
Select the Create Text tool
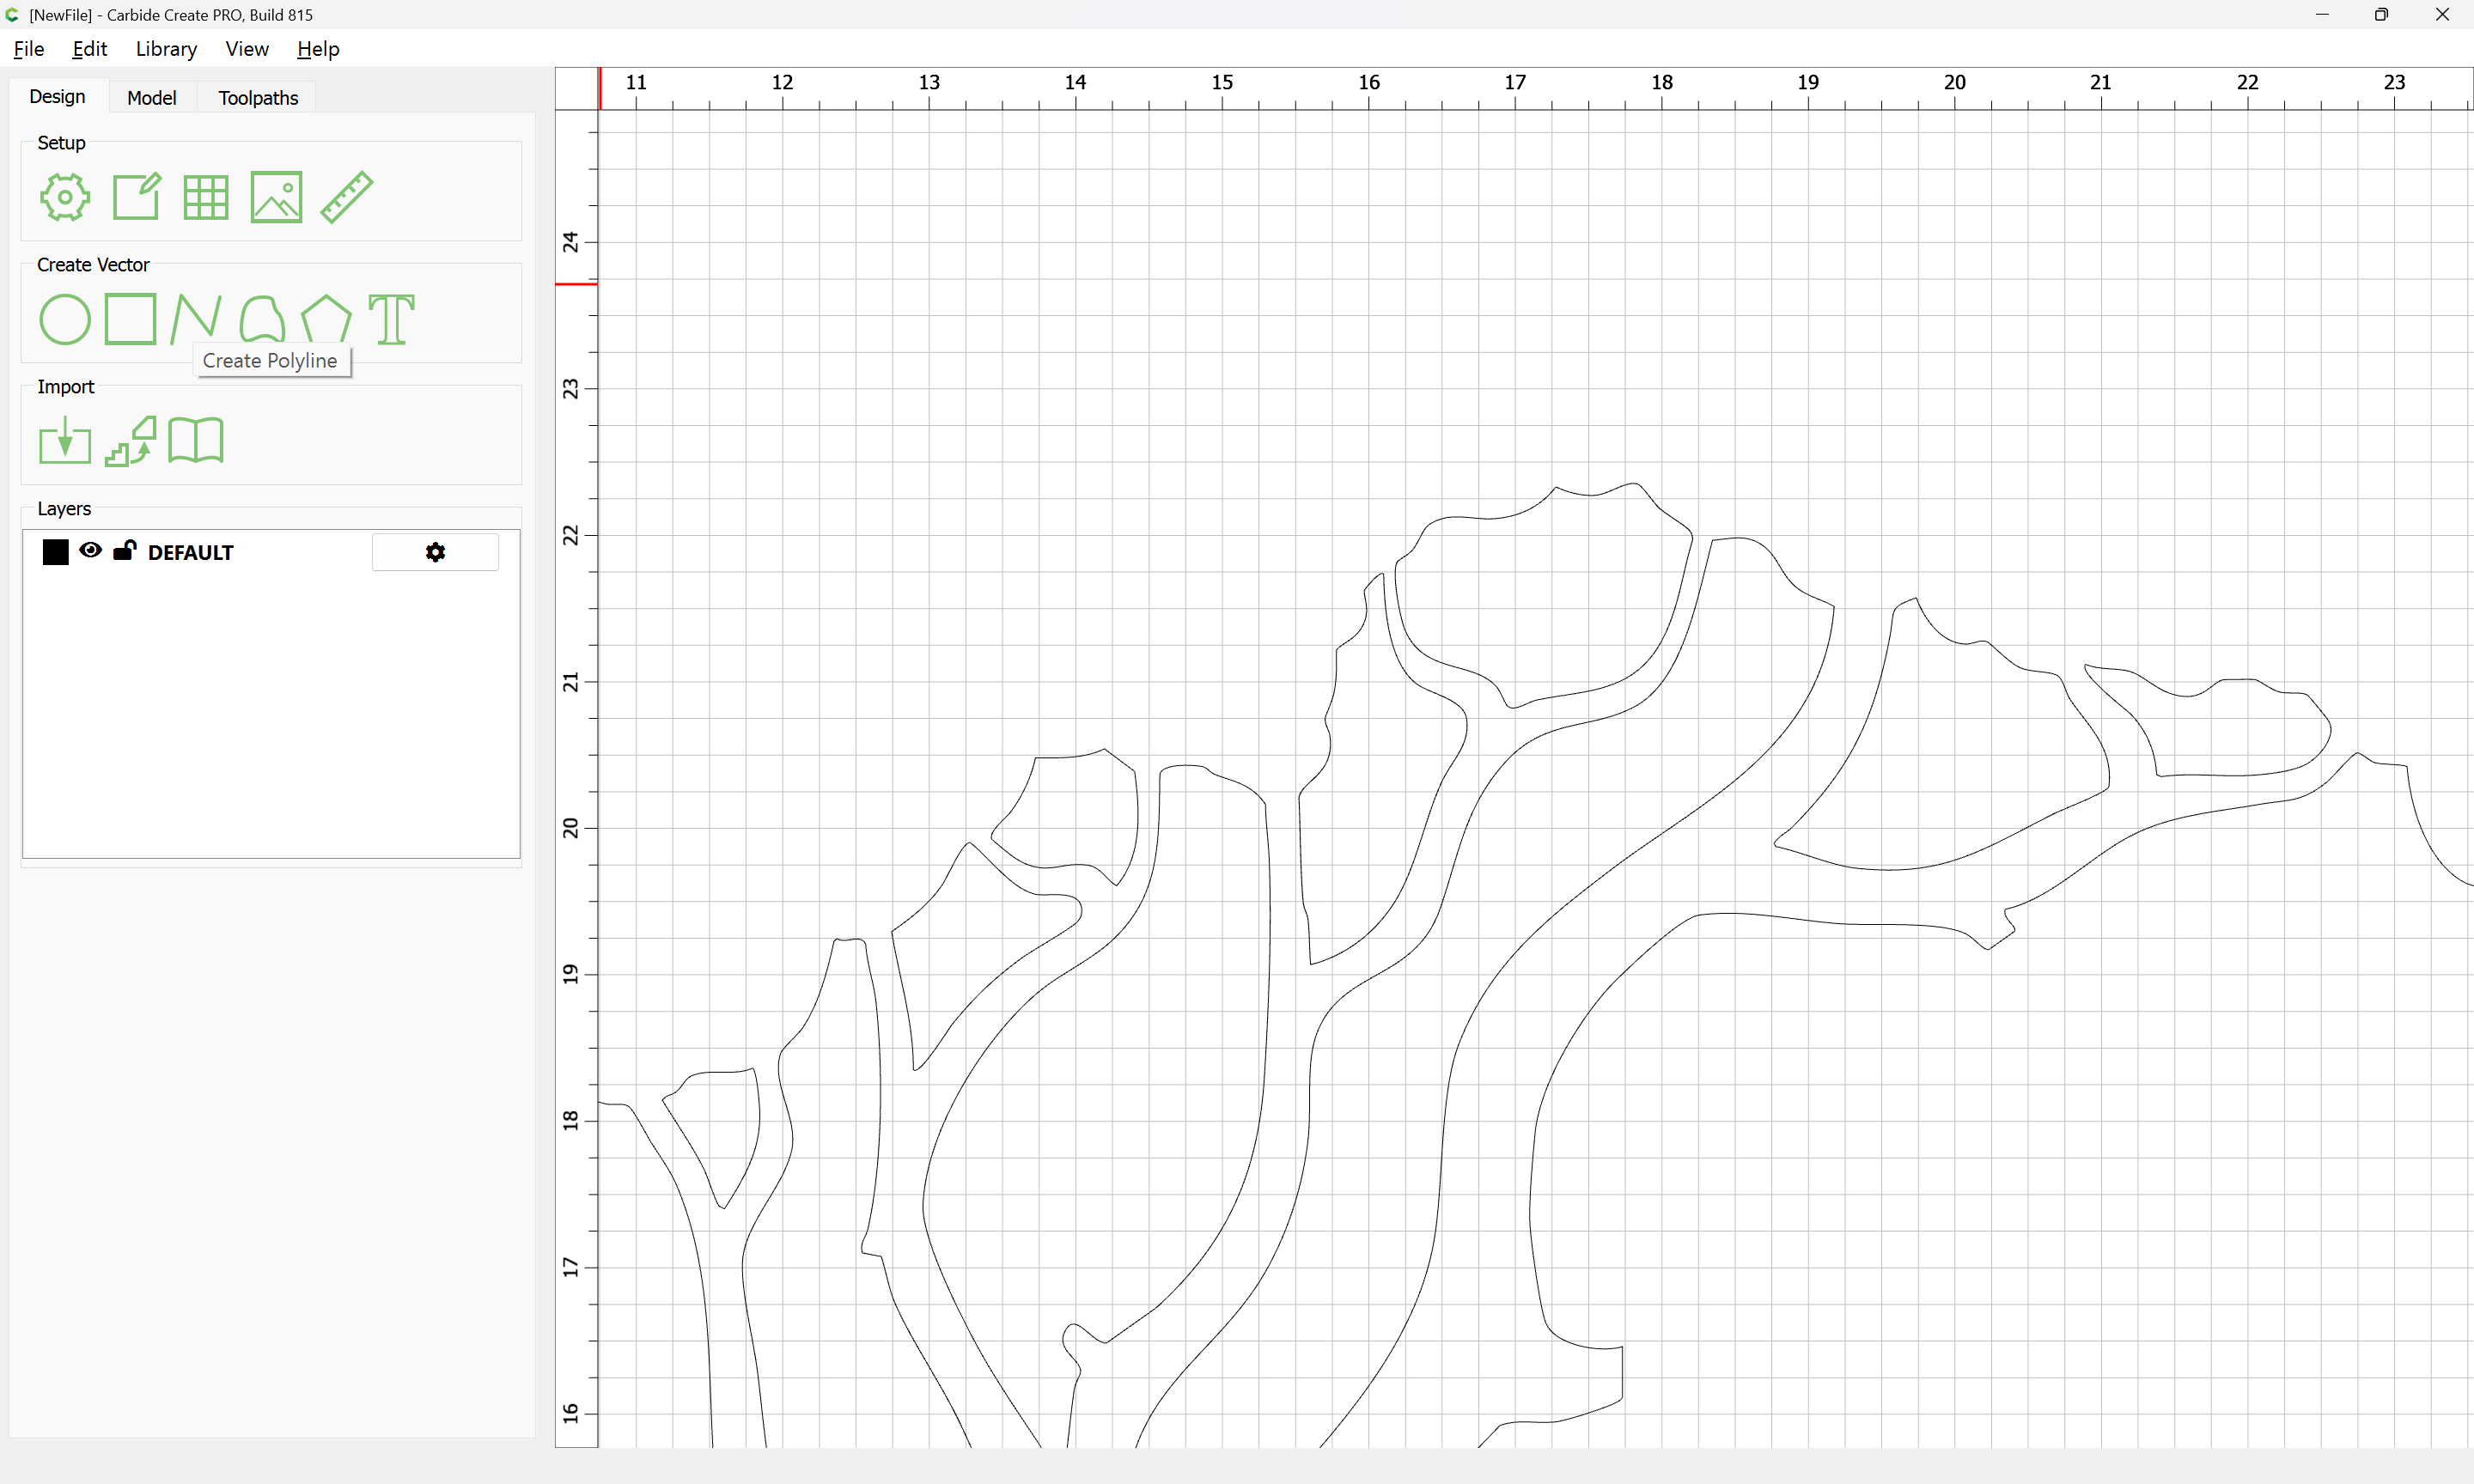pyautogui.click(x=392, y=319)
